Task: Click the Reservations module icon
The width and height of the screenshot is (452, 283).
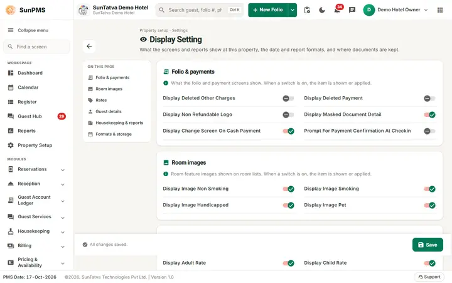Action: [11, 169]
